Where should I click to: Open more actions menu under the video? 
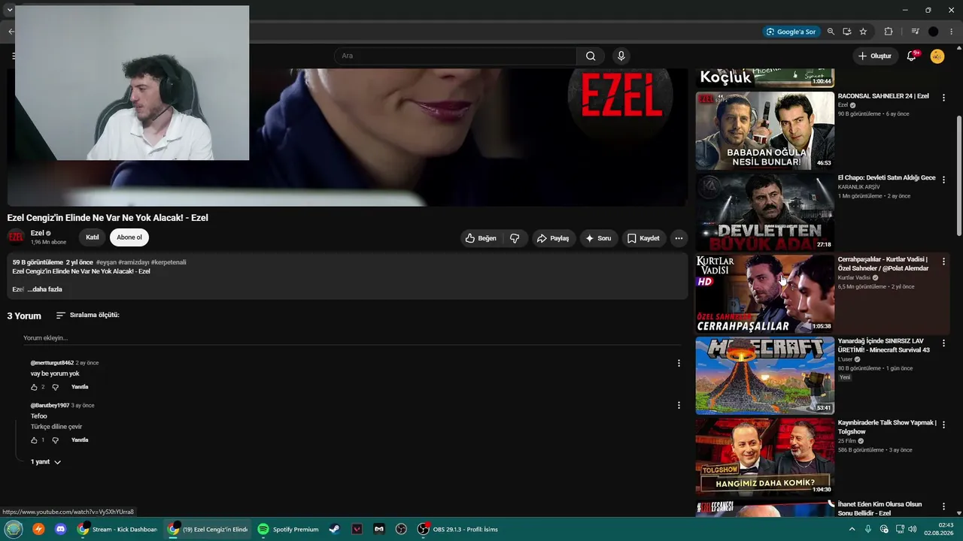point(679,238)
